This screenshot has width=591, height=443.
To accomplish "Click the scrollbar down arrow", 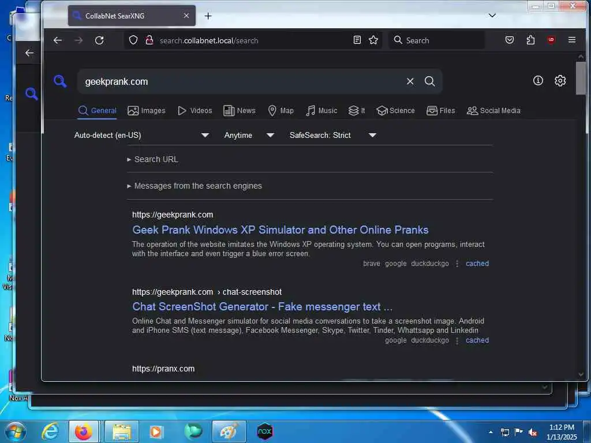I will 581,374.
